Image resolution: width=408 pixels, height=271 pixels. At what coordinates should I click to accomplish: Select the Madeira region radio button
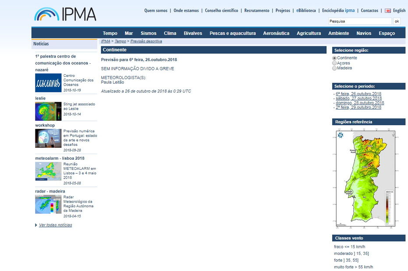click(334, 68)
